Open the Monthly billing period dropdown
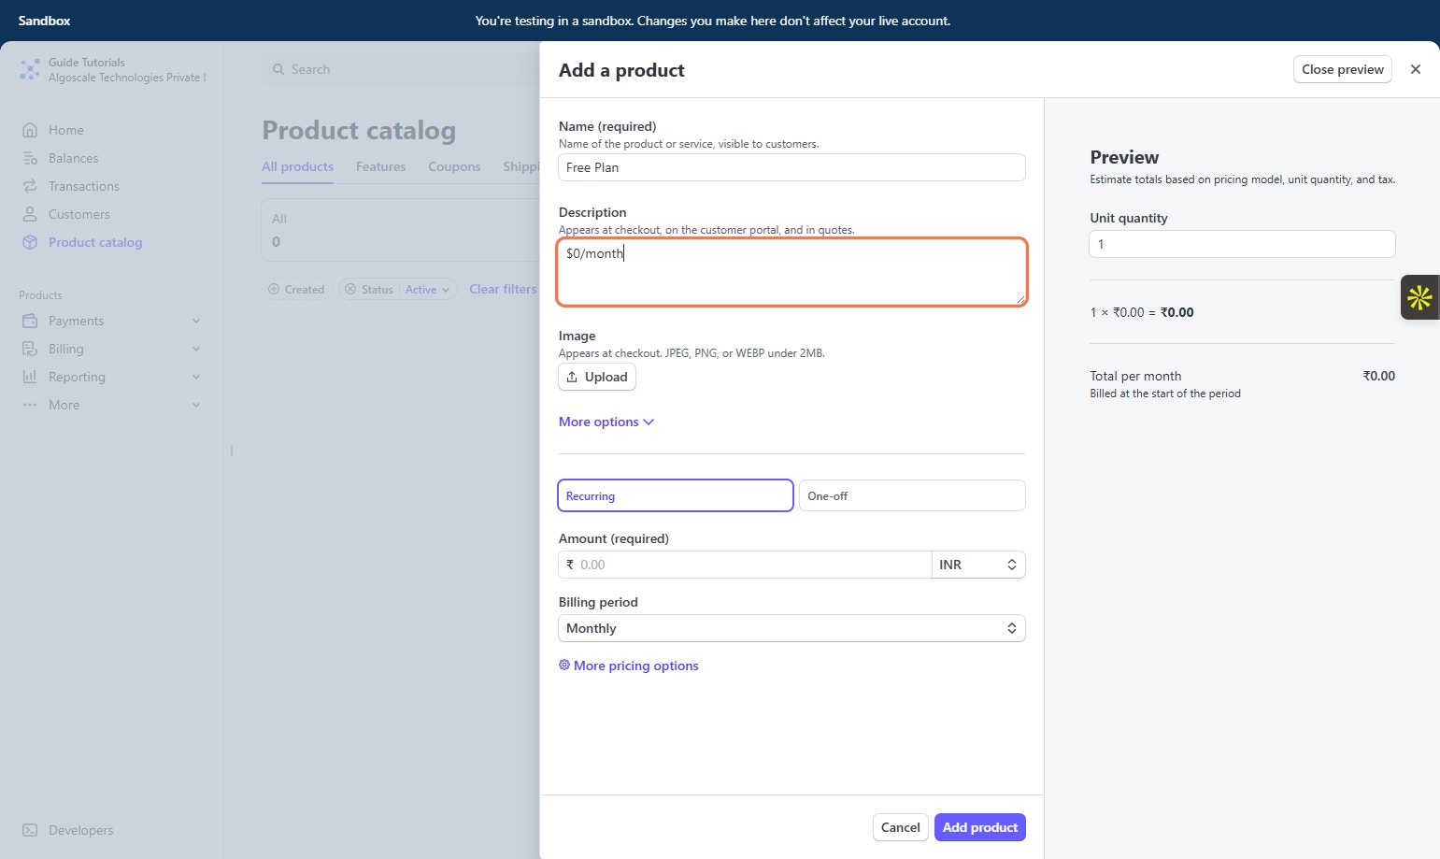This screenshot has height=859, width=1440. click(791, 628)
